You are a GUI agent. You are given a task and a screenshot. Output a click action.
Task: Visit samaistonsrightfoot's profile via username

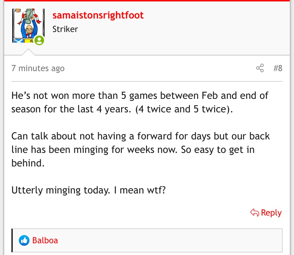tap(98, 16)
